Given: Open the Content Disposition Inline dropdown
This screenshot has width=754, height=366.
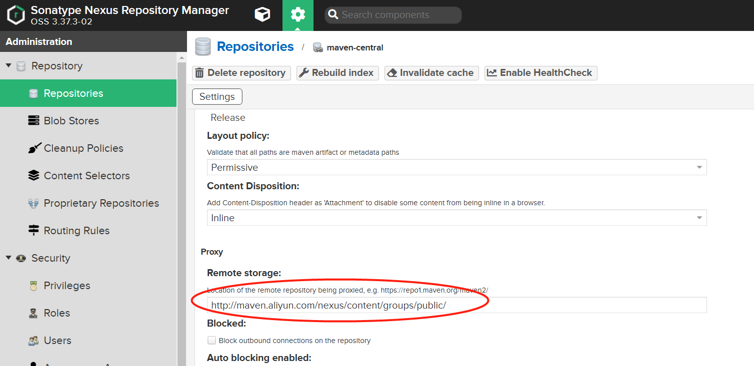Looking at the screenshot, I should (x=456, y=218).
